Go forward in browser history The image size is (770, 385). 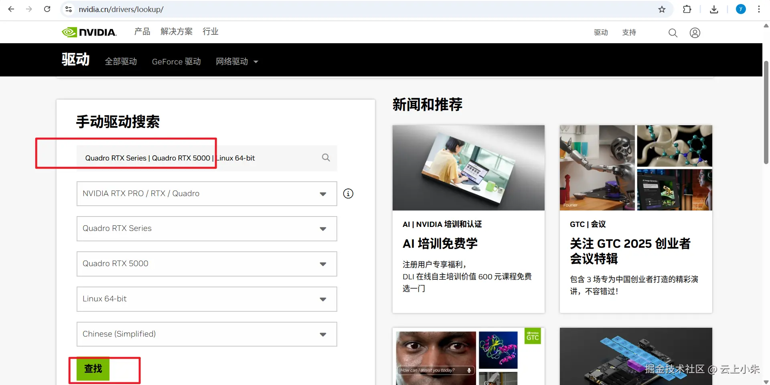29,9
